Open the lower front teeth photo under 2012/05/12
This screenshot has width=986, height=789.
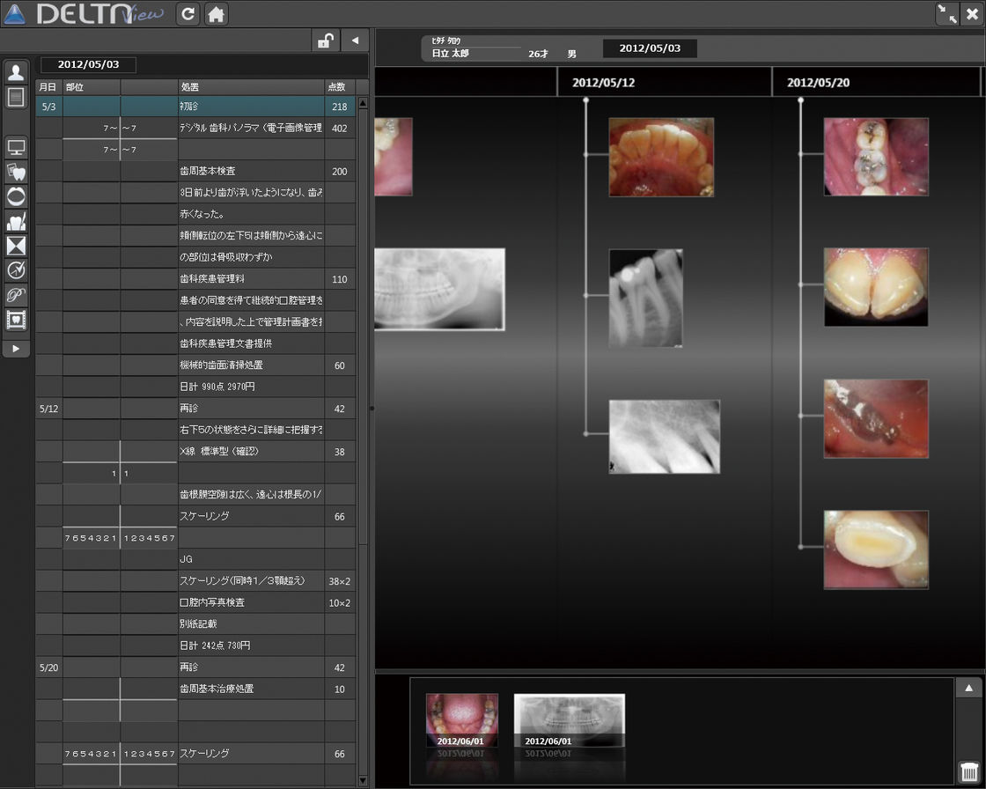661,158
